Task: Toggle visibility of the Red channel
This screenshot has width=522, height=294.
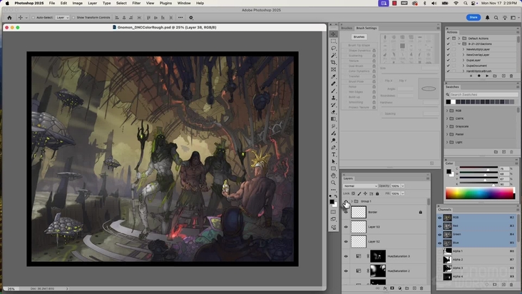Action: click(440, 225)
